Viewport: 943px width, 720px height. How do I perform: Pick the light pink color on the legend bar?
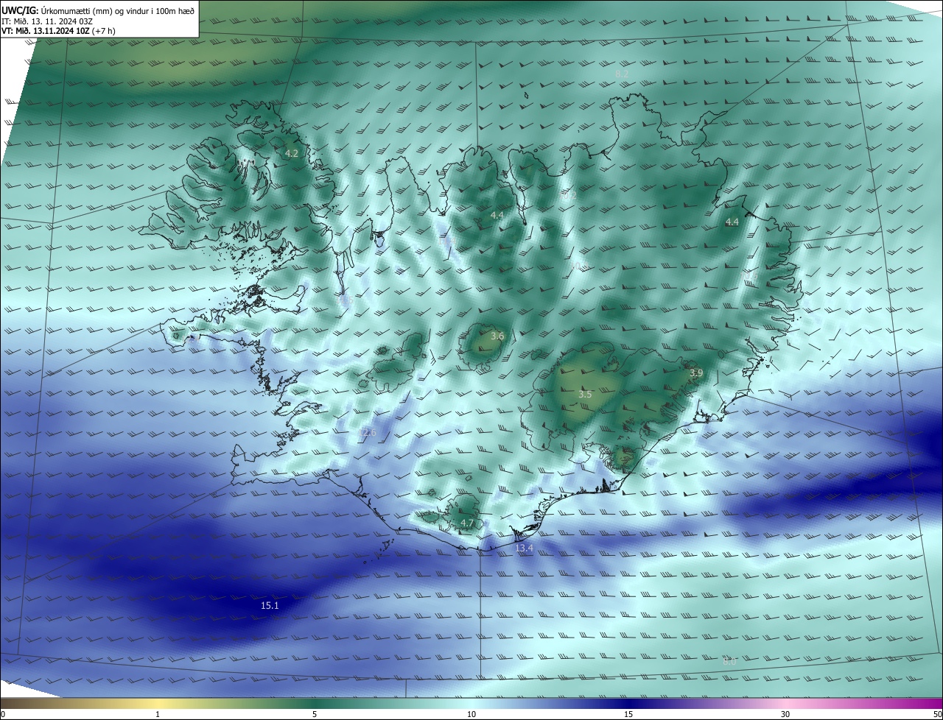(785, 704)
